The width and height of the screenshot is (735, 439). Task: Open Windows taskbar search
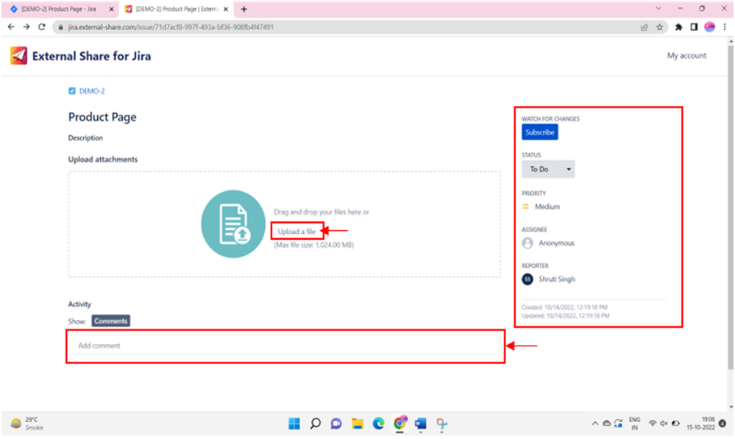[316, 424]
